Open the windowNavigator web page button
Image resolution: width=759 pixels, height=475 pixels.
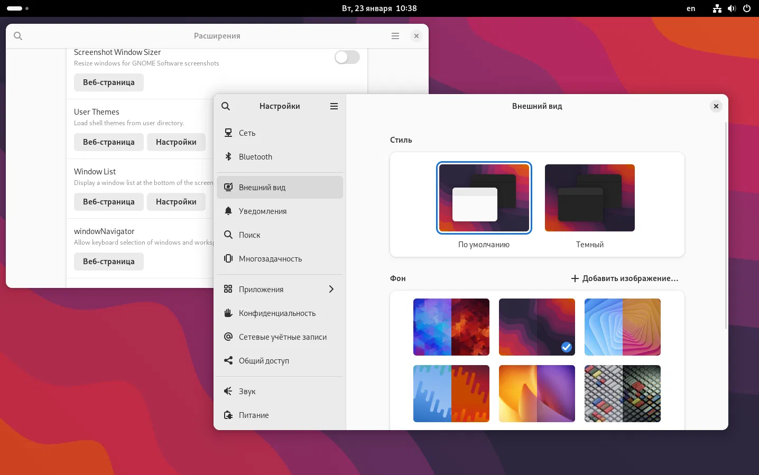pyautogui.click(x=109, y=262)
